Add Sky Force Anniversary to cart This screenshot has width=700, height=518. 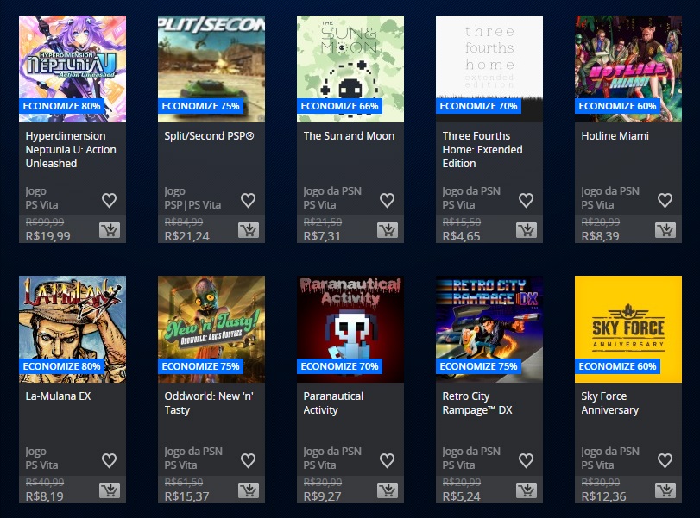tap(665, 490)
